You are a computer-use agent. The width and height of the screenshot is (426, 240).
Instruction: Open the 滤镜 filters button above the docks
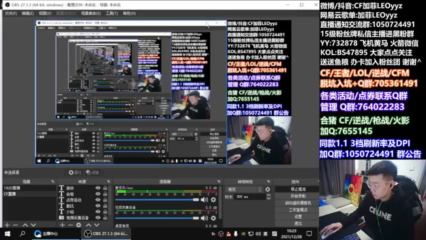tap(92, 172)
